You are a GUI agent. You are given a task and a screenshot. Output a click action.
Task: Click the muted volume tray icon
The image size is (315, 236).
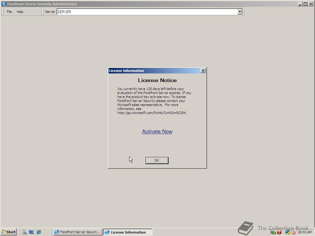(x=293, y=232)
